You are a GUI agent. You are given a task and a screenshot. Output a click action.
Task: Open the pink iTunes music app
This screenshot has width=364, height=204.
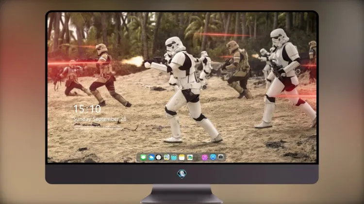tap(204, 157)
